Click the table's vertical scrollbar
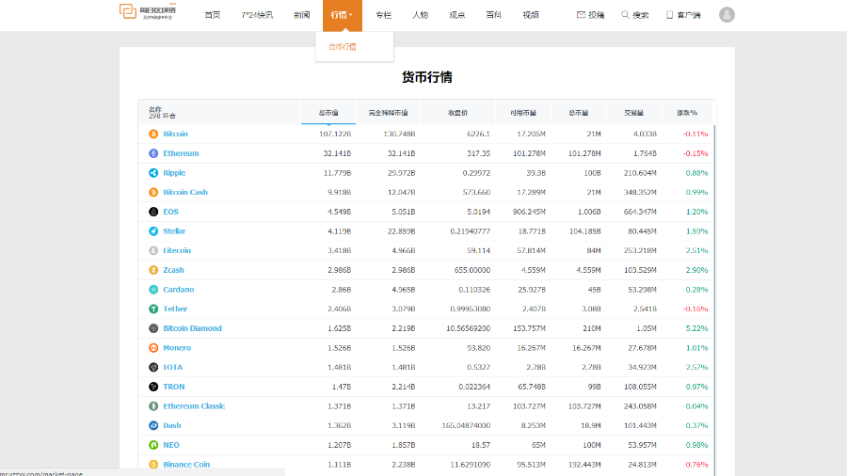Viewport: 847px width, 476px height. tap(714, 282)
